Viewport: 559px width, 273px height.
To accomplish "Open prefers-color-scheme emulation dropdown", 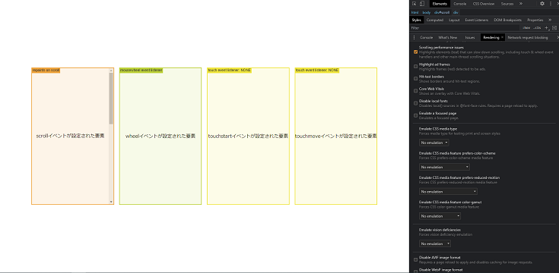I will (444, 167).
